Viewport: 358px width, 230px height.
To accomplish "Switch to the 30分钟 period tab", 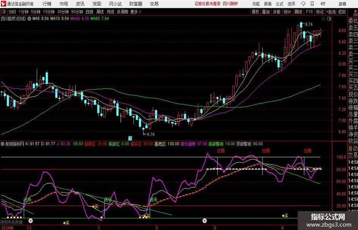I will [63, 12].
